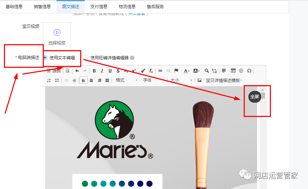Switch to 图文描述 tab
308x189 pixels.
[x=71, y=7]
